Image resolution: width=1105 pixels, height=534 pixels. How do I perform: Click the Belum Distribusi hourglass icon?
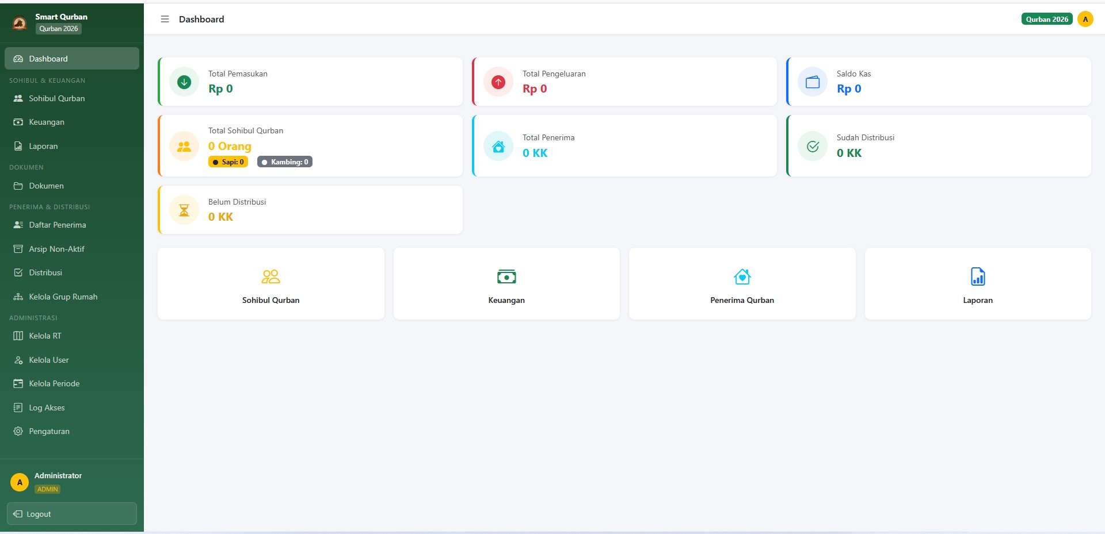point(184,210)
